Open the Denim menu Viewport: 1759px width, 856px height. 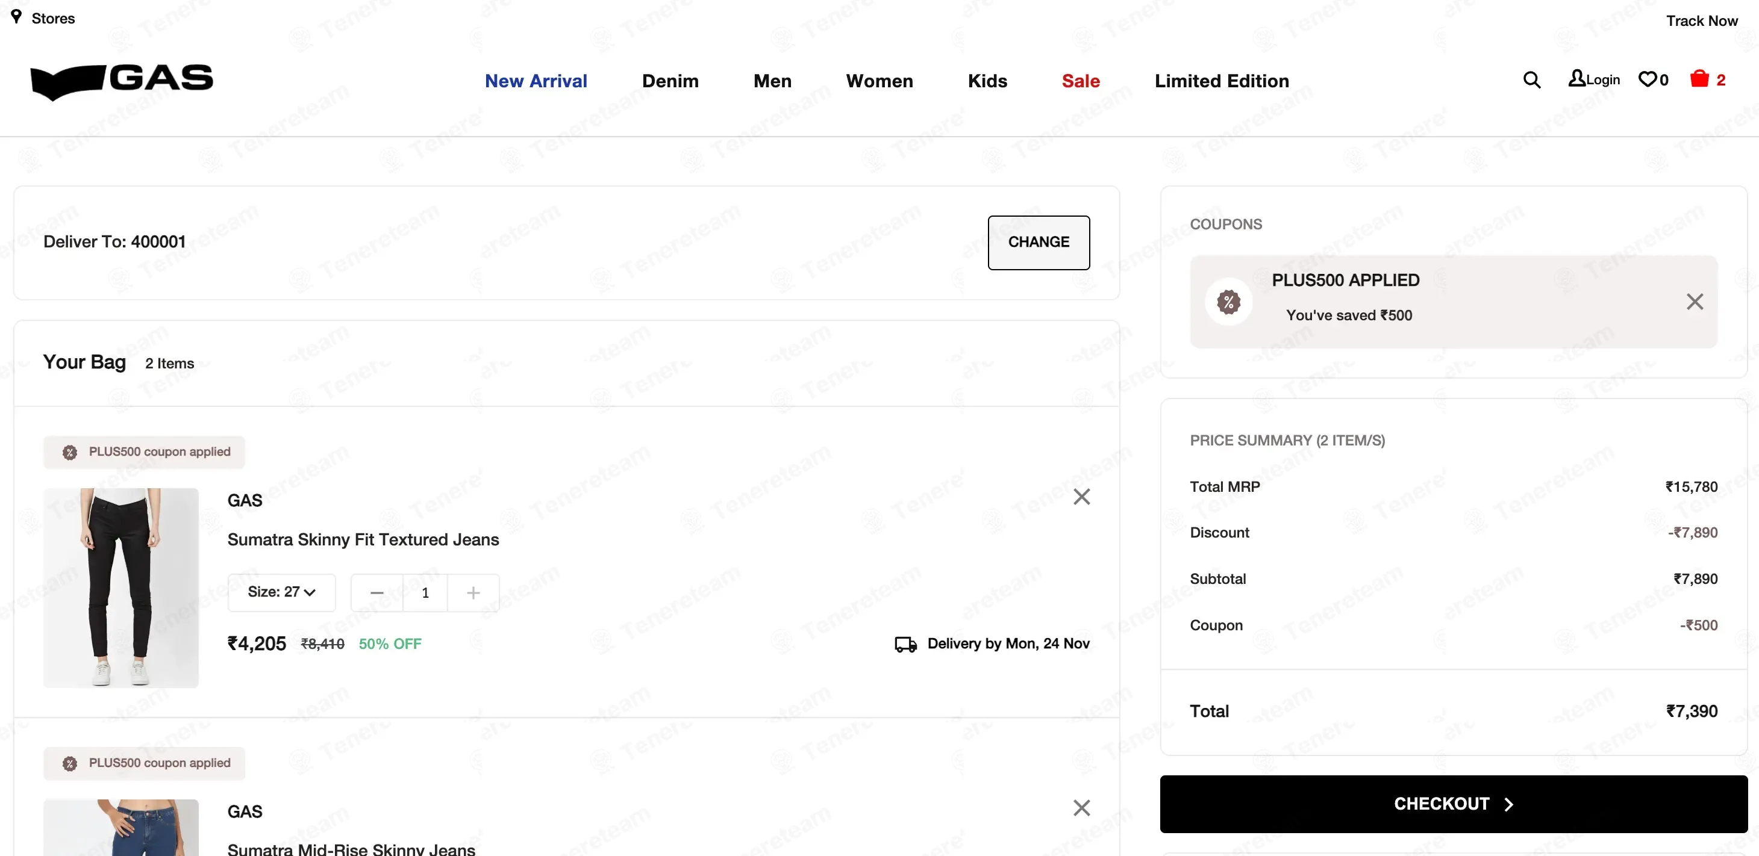pos(670,81)
